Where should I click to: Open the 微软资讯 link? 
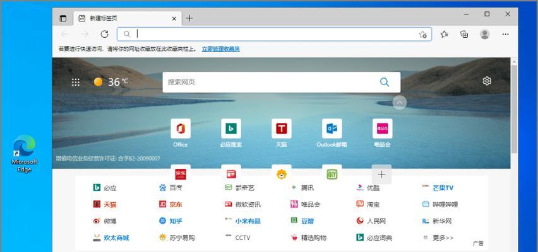[242, 204]
